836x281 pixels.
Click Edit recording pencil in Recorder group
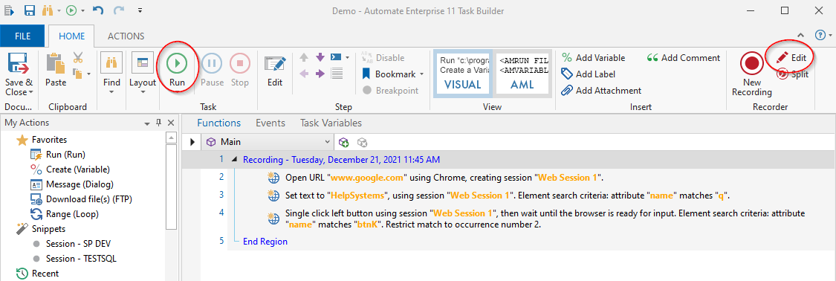(x=792, y=57)
